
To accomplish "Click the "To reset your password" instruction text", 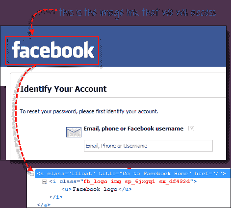I will (x=89, y=111).
